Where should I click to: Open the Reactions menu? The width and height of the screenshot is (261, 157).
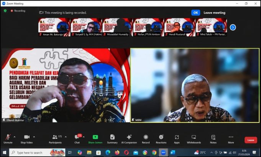click(161, 139)
